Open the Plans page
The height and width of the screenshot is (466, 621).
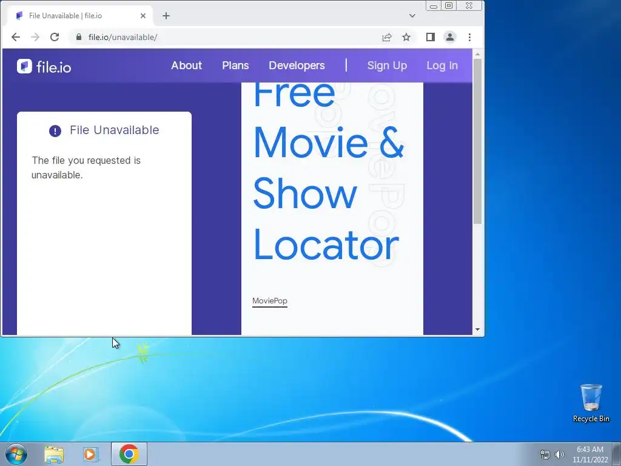[235, 66]
